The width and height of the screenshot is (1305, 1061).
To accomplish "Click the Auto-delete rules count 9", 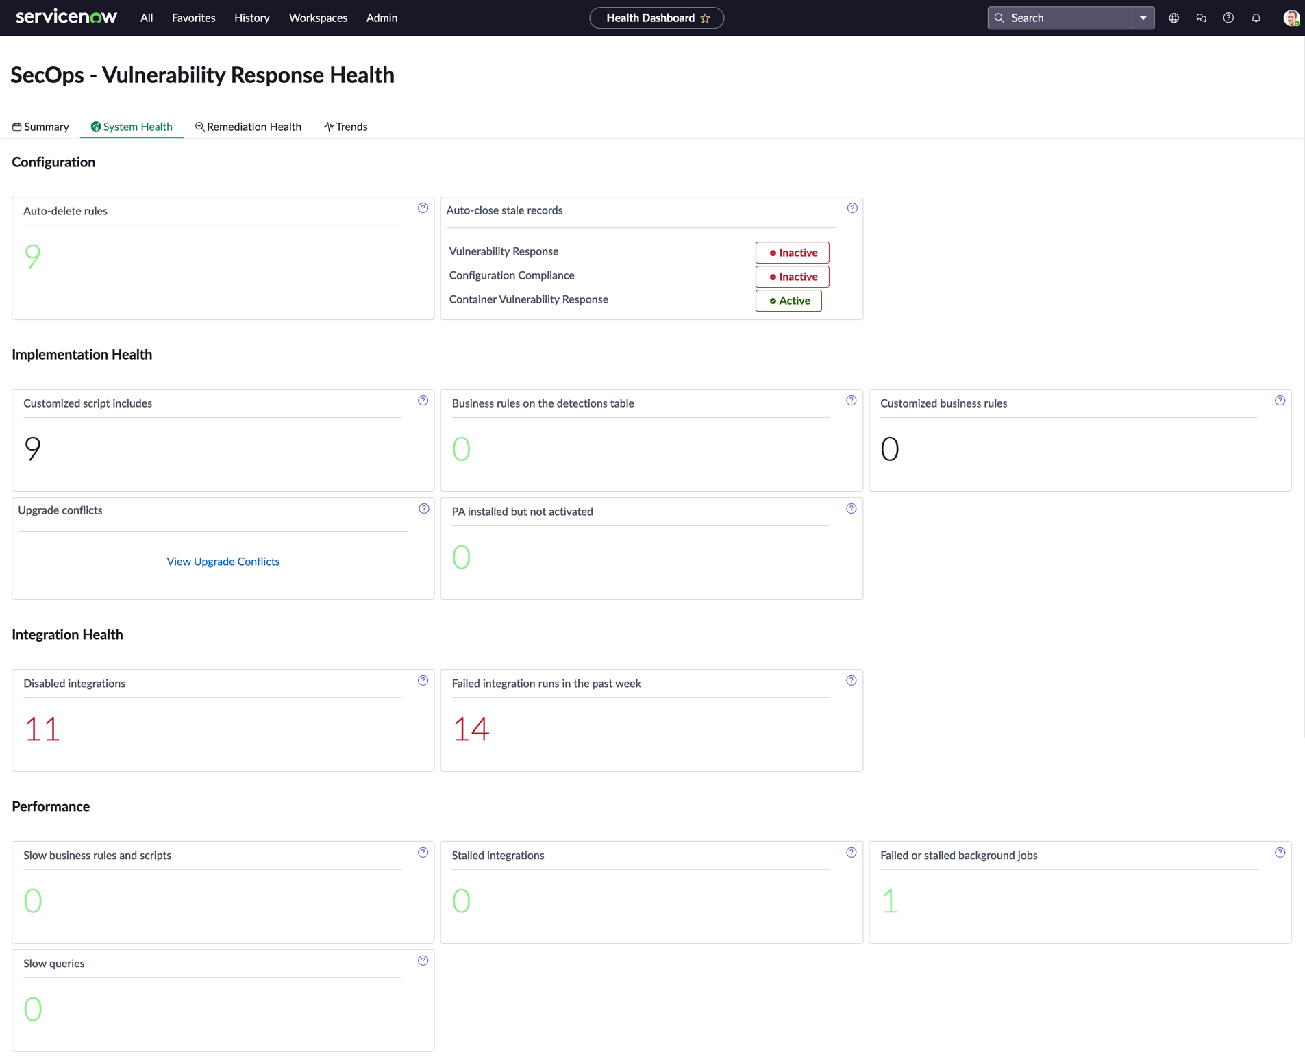I will [32, 256].
